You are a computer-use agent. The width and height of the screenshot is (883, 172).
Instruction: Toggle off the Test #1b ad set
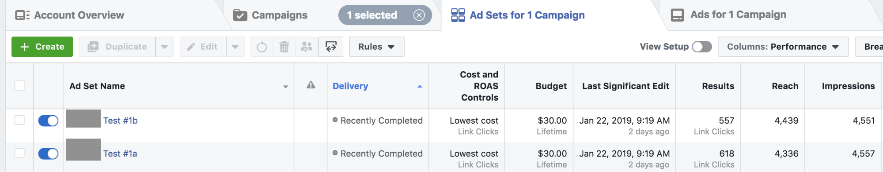(x=48, y=121)
